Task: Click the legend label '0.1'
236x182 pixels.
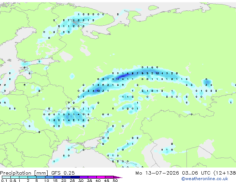Action: point(4,181)
